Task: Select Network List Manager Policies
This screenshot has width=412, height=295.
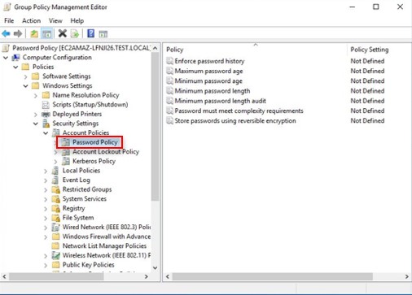Action: pos(104,245)
